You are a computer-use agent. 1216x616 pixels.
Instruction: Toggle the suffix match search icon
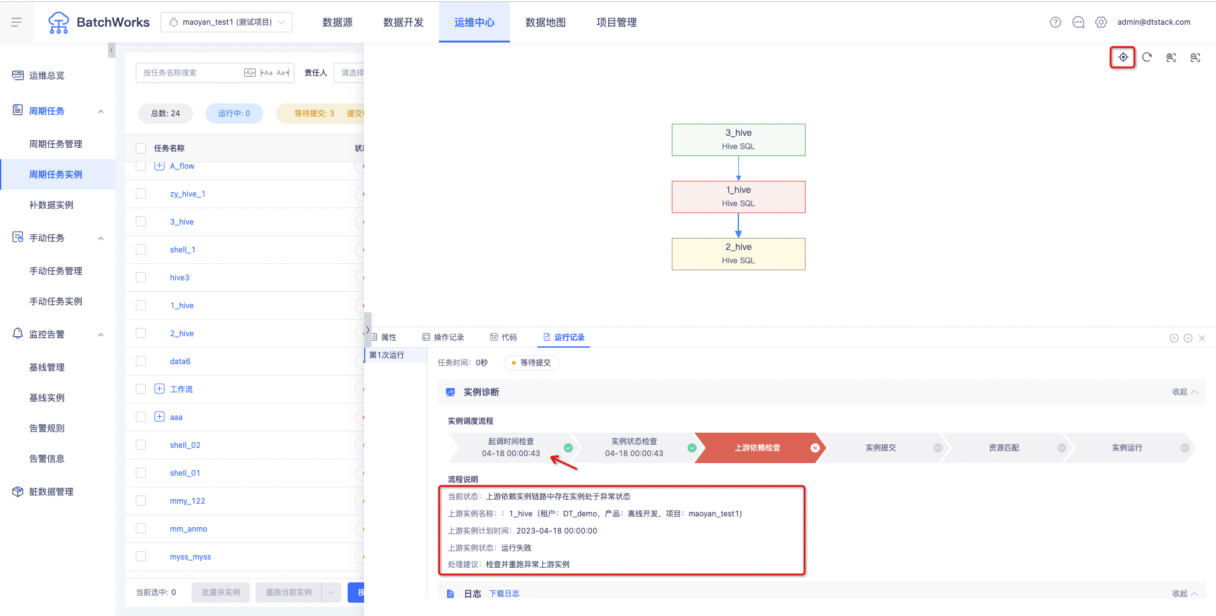pyautogui.click(x=283, y=73)
